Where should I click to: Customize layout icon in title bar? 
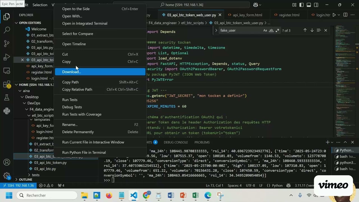pyautogui.click(x=294, y=5)
